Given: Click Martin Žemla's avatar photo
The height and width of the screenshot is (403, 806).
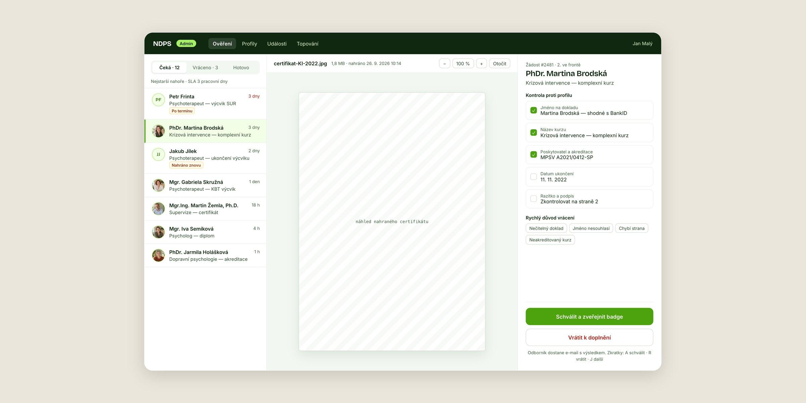Looking at the screenshot, I should click(x=158, y=209).
